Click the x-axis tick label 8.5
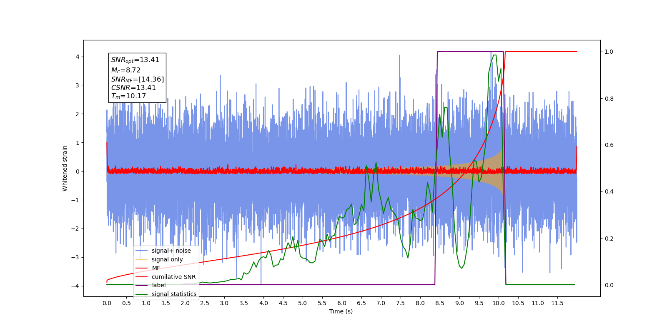This screenshot has height=333, width=667. coord(440,303)
